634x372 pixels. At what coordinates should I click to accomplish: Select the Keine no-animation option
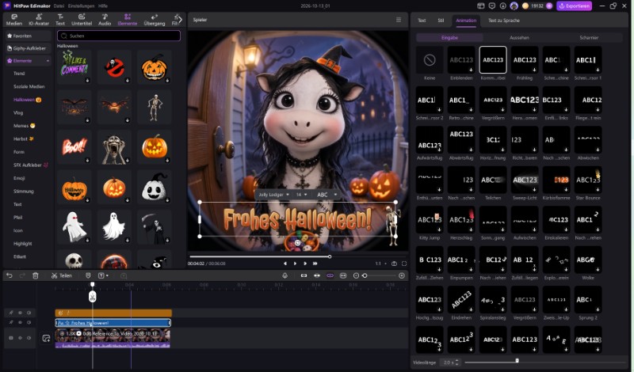430,60
